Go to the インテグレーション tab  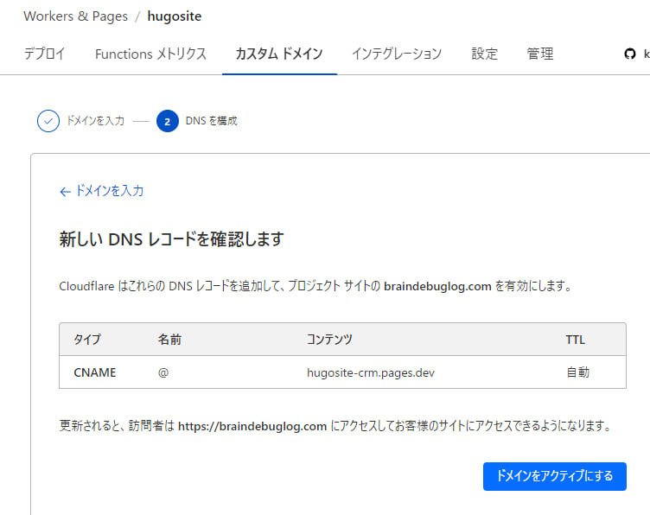[x=397, y=54]
